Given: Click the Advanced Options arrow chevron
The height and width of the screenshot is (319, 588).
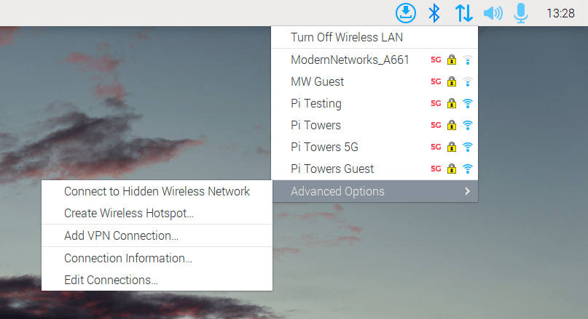Looking at the screenshot, I should (x=467, y=191).
